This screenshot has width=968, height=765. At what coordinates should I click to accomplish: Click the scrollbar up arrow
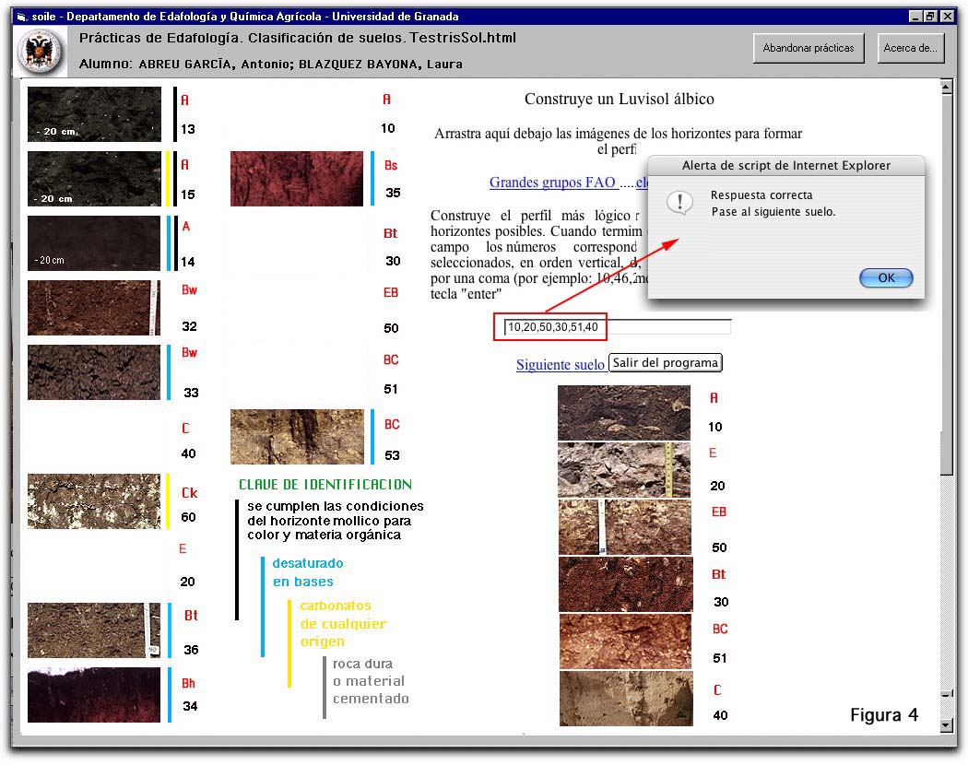coord(945,88)
